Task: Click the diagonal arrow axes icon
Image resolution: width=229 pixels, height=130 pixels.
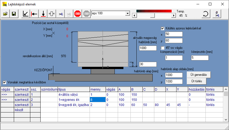Action: [x=25, y=13]
